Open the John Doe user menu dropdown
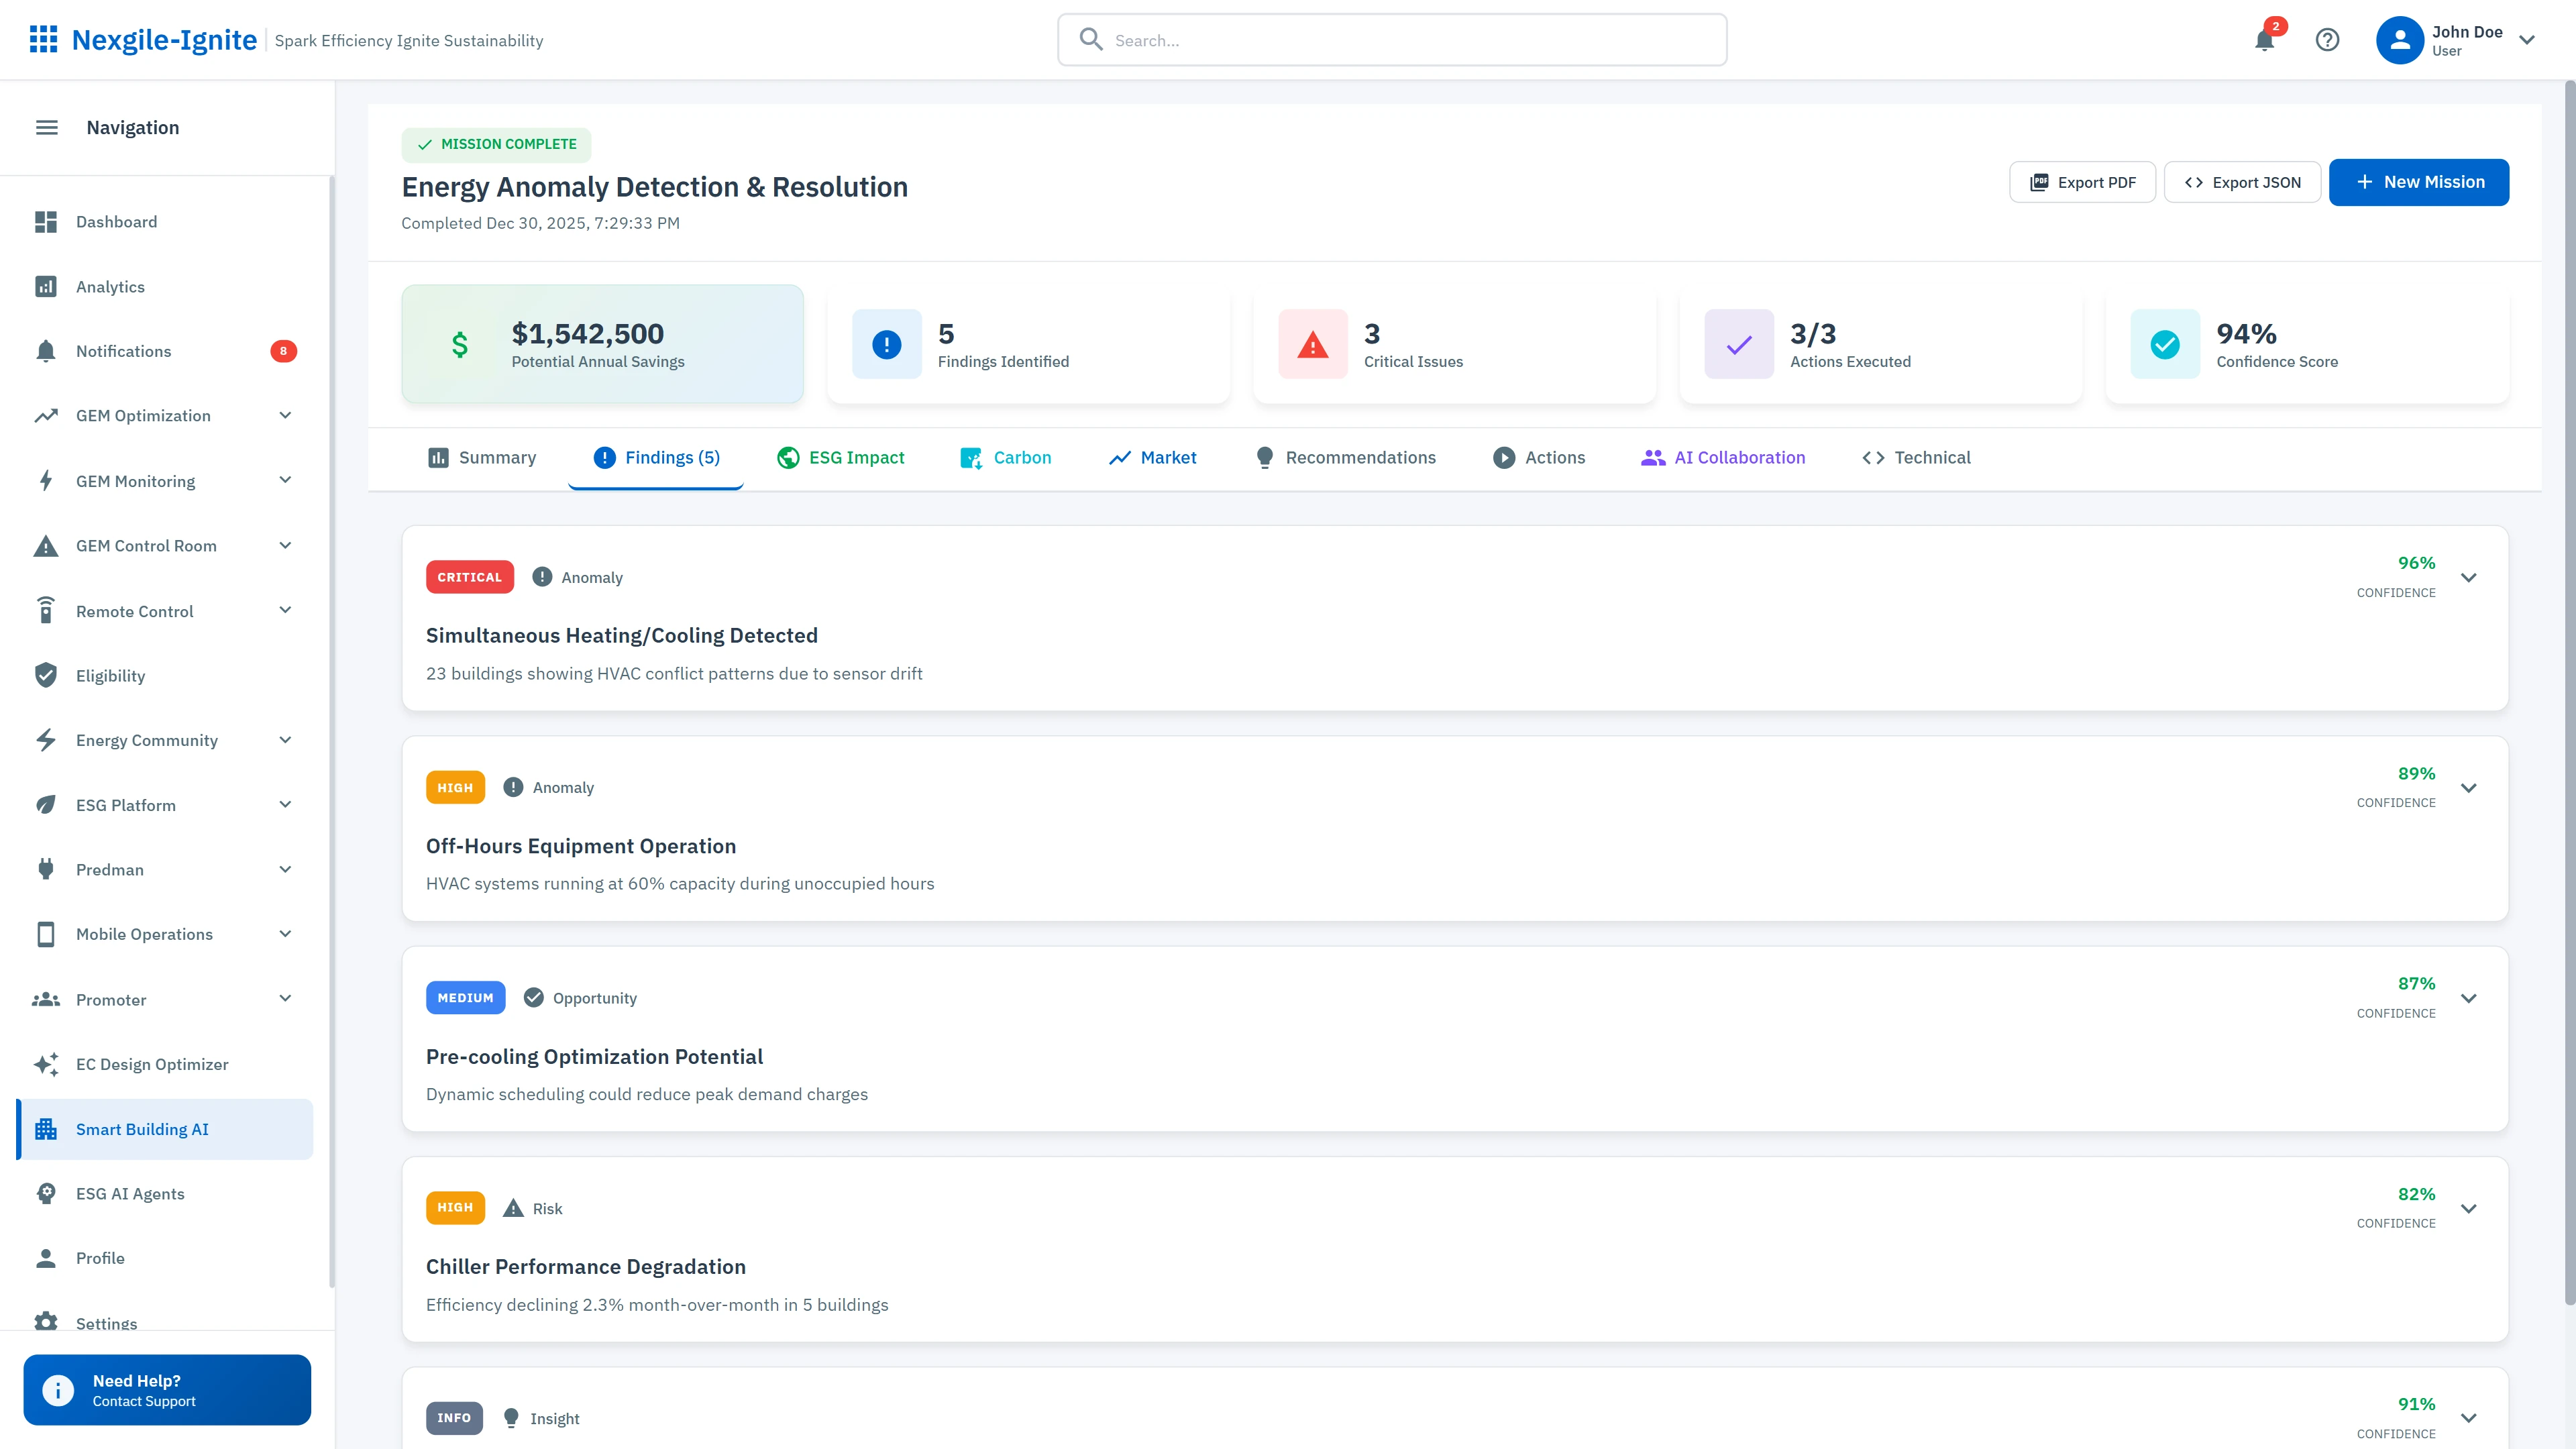 click(2527, 40)
